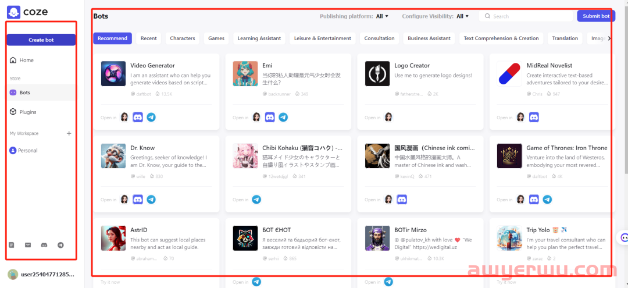Open the Video Generator bot thumbnail

(x=113, y=74)
